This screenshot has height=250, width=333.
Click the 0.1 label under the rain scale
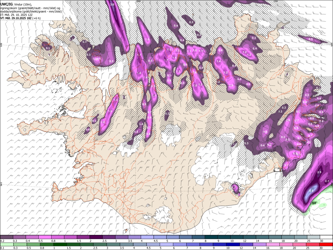tap(2, 248)
